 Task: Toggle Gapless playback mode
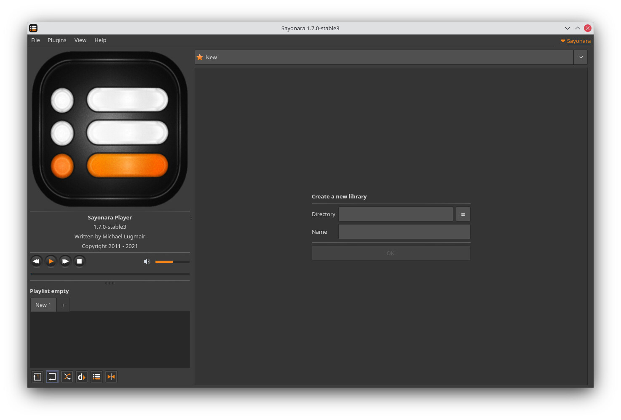click(111, 377)
